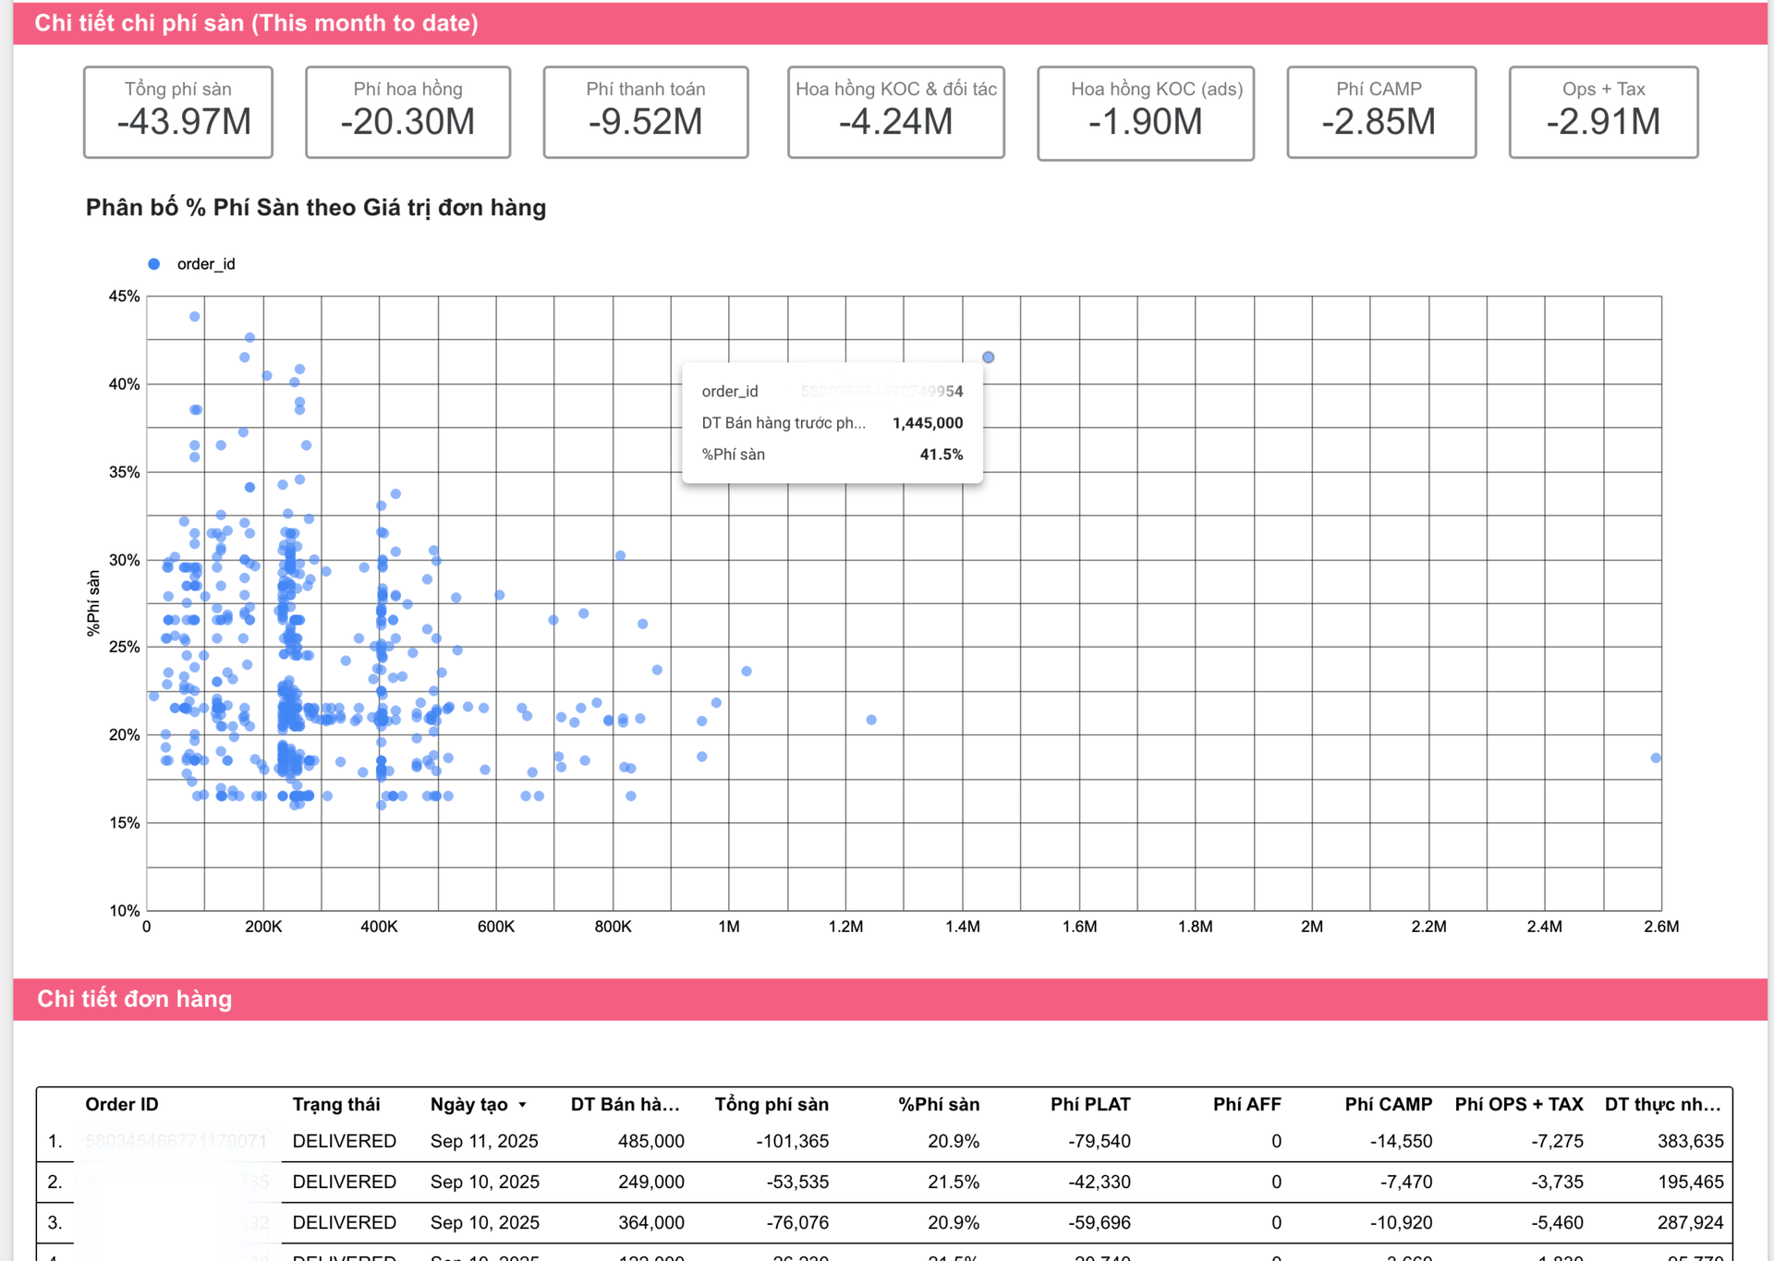Select the first table row dated Sep 11, 2025
1774x1261 pixels.
[484, 1141]
